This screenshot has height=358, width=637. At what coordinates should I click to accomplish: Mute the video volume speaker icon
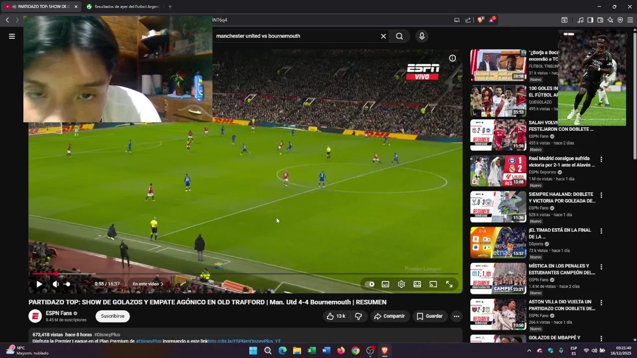pyautogui.click(x=56, y=284)
